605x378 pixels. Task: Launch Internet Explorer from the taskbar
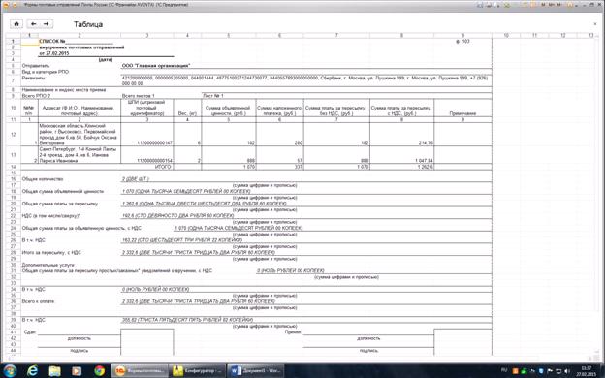pos(32,371)
